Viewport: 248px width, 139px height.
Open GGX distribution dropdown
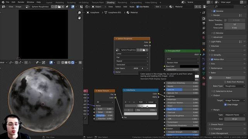(183, 59)
